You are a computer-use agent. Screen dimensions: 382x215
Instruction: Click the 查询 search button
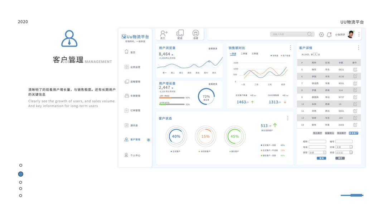point(321,158)
